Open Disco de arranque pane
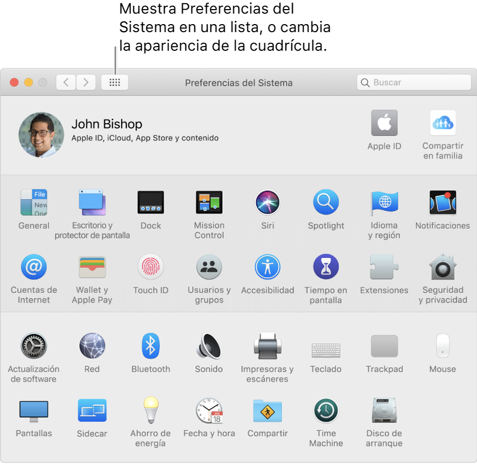 point(384,410)
